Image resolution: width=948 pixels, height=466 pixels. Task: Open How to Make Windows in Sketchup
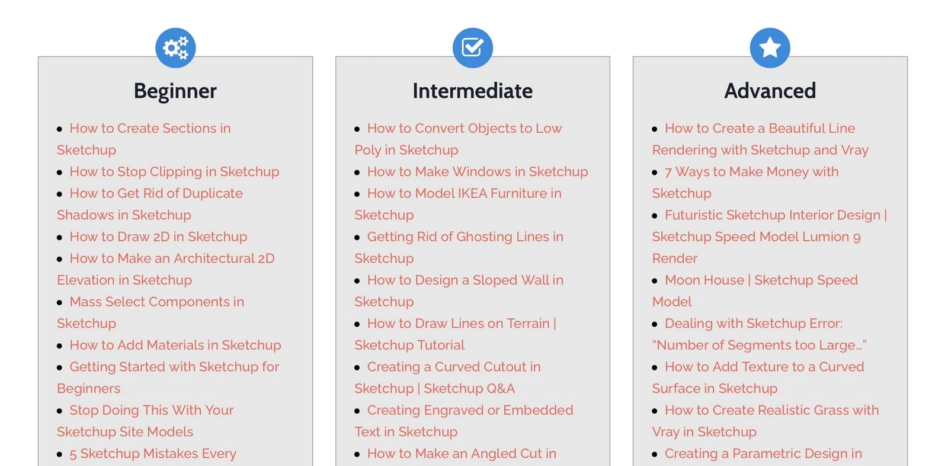point(478,171)
